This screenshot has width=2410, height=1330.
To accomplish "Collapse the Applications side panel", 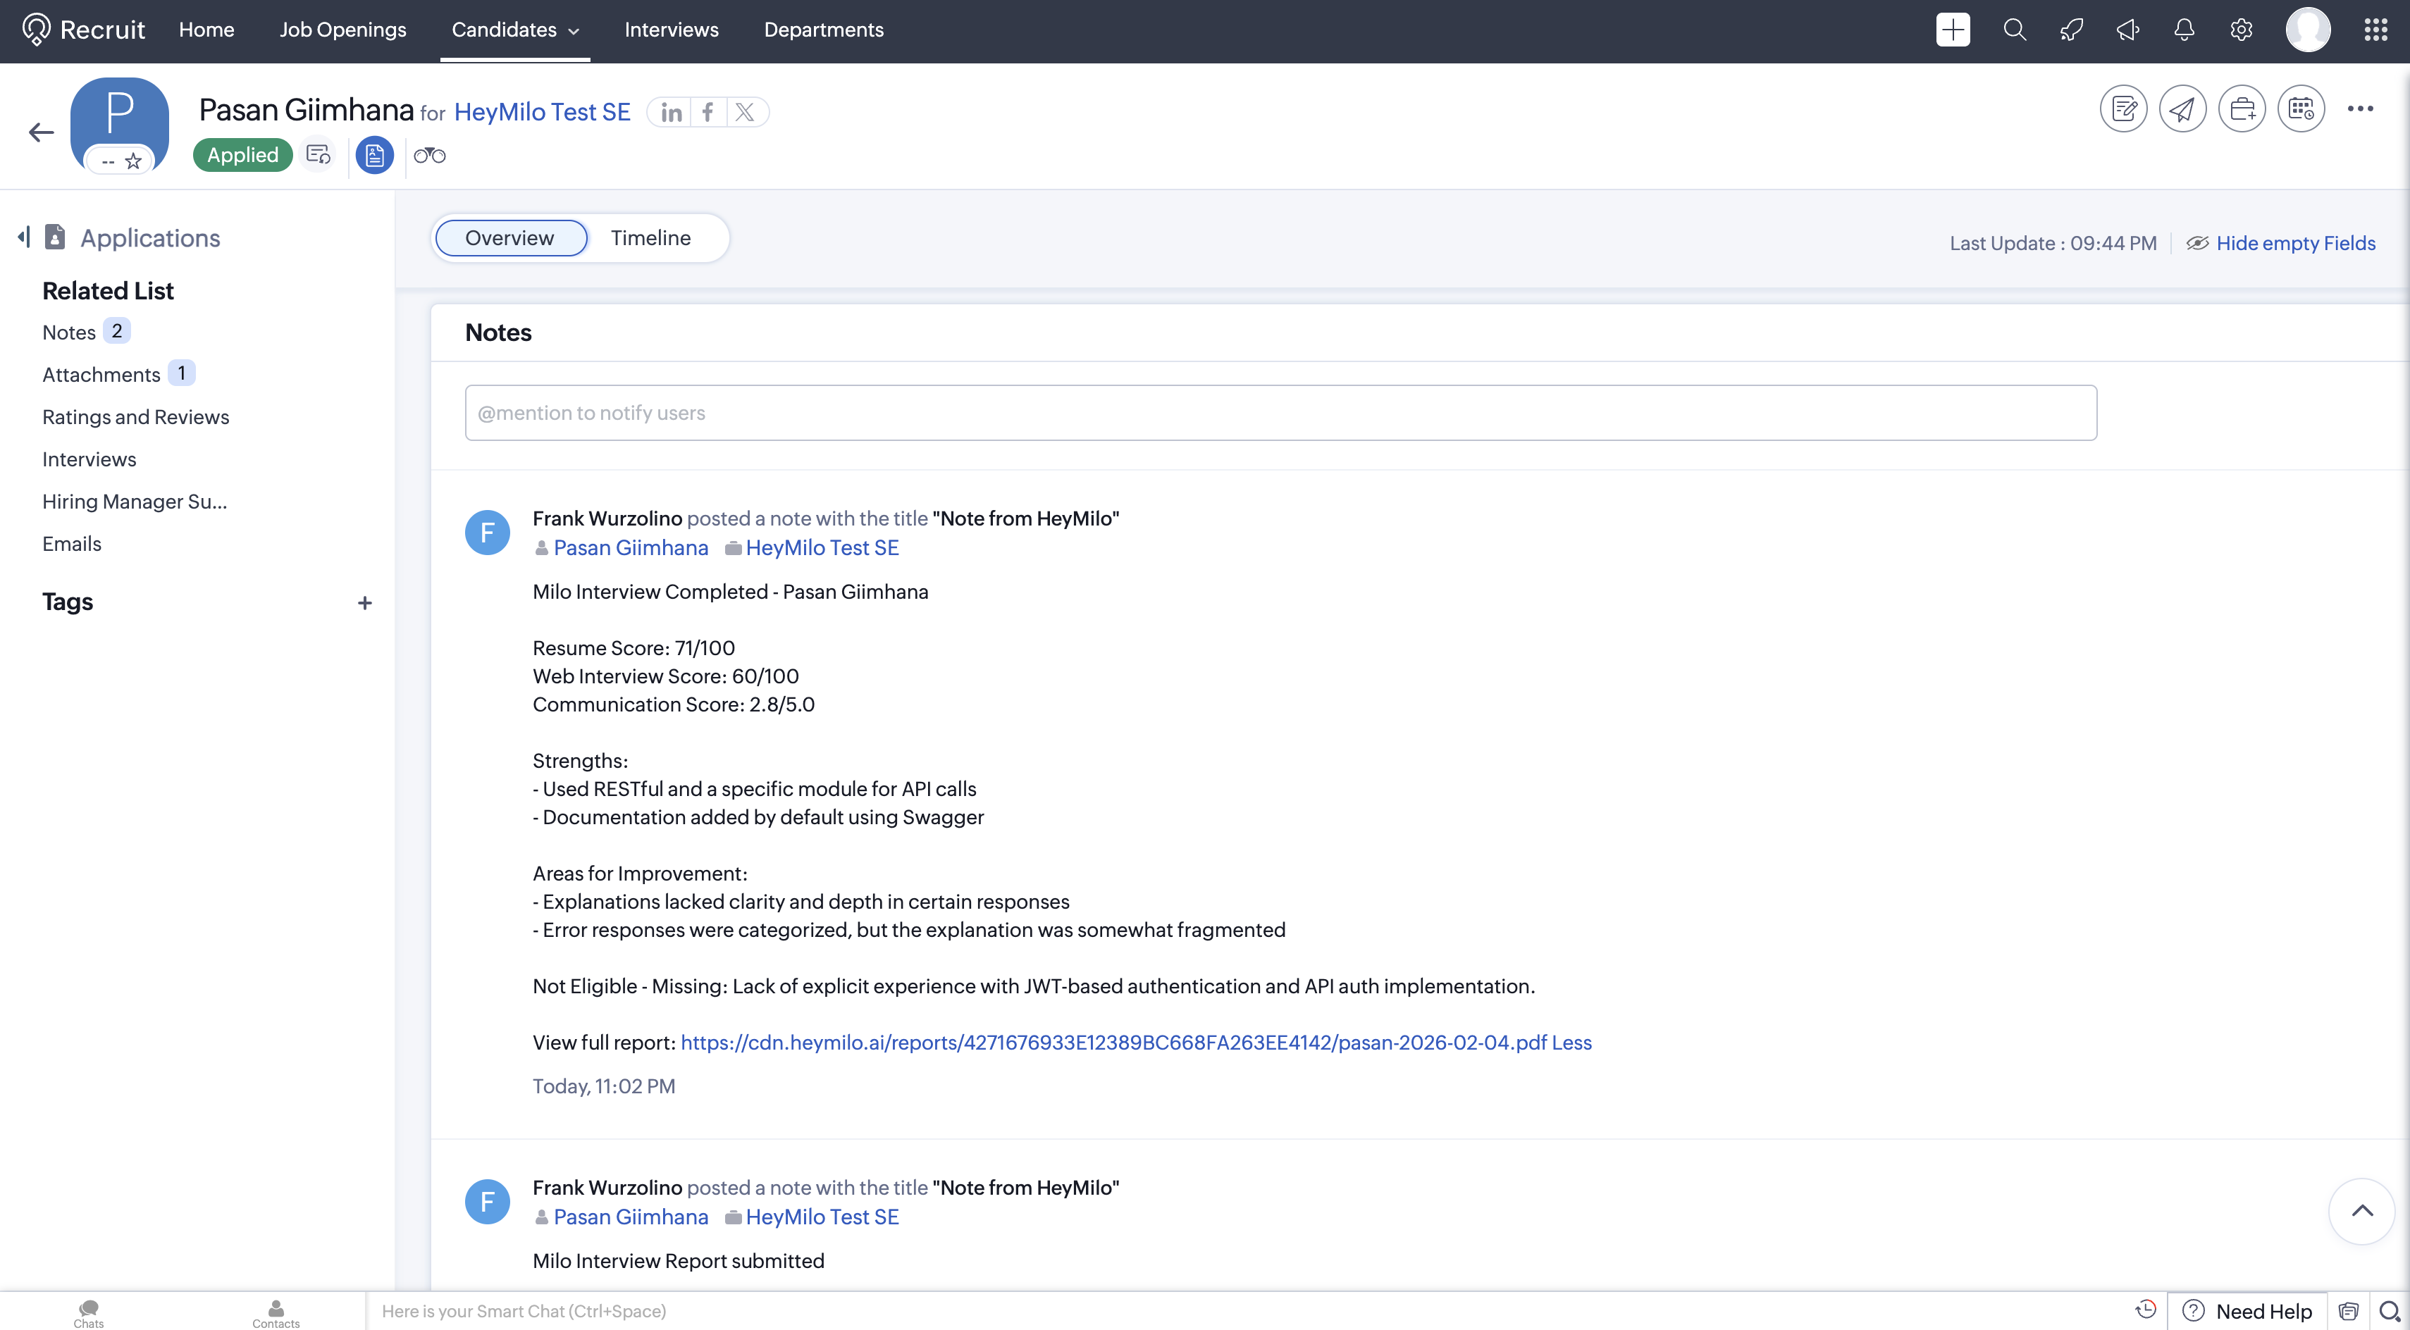I will [x=23, y=237].
